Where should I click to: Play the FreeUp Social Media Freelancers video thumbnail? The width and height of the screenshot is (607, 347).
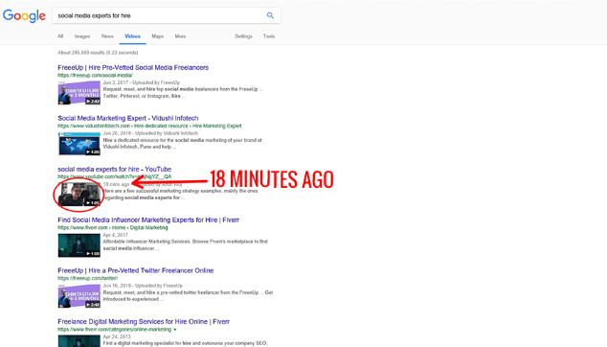[79, 93]
